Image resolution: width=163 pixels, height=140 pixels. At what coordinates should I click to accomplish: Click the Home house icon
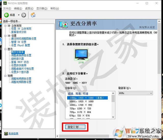pos(33,15)
